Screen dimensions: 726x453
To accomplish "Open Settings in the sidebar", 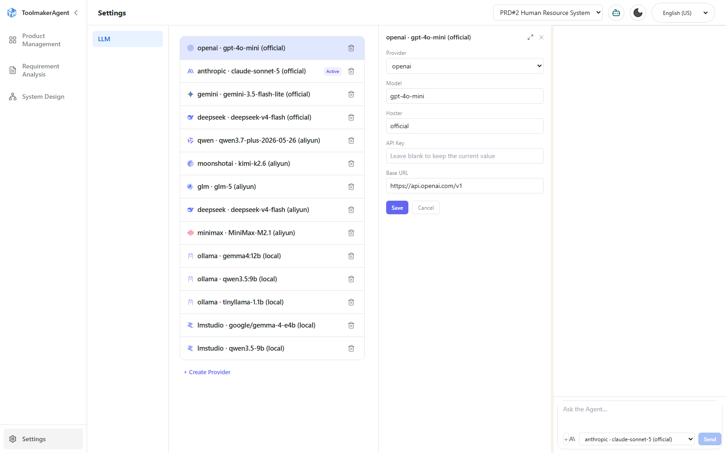I will [43, 439].
